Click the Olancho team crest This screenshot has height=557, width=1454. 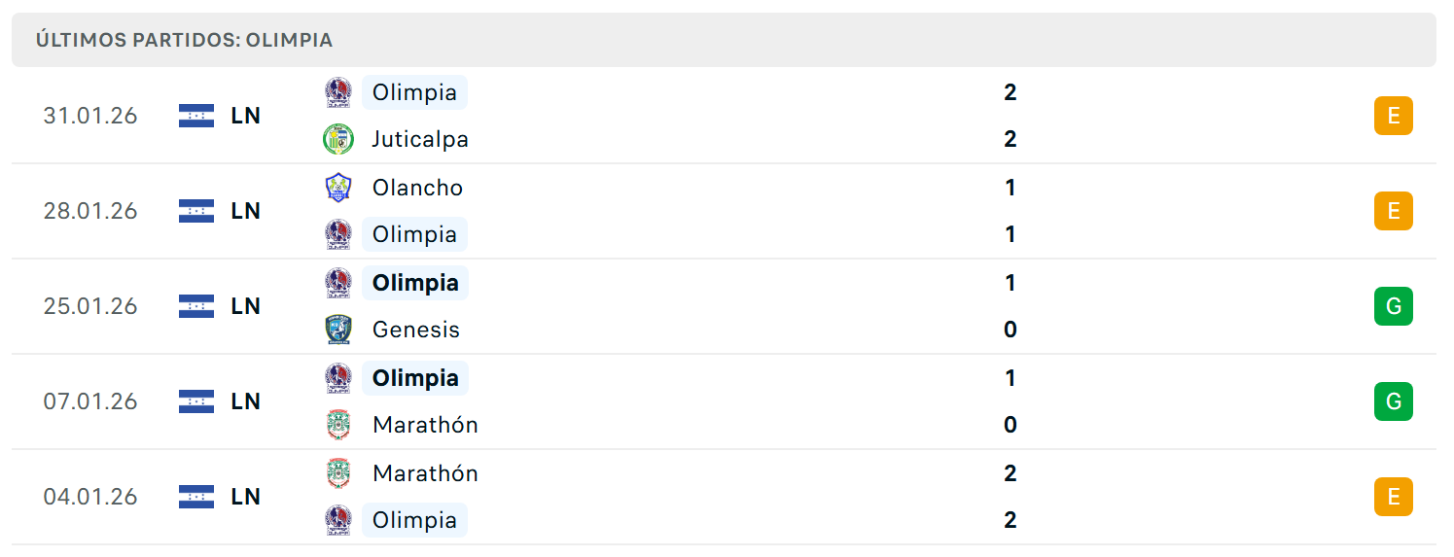[x=338, y=188]
